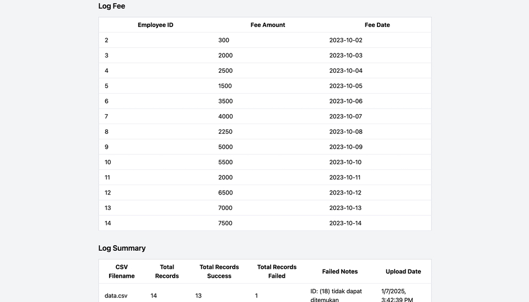Click fee date 2023-10-06
The height and width of the screenshot is (302, 529).
tap(346, 101)
